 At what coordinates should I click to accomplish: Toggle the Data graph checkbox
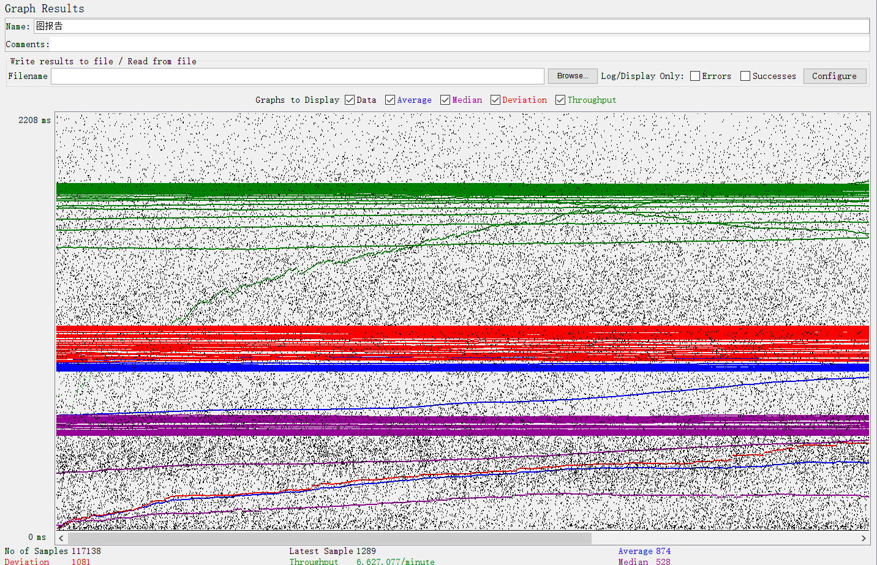click(350, 100)
